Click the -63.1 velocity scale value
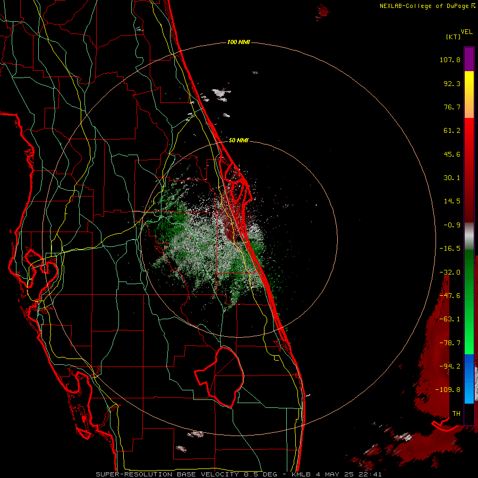The width and height of the screenshot is (478, 478). (x=450, y=319)
